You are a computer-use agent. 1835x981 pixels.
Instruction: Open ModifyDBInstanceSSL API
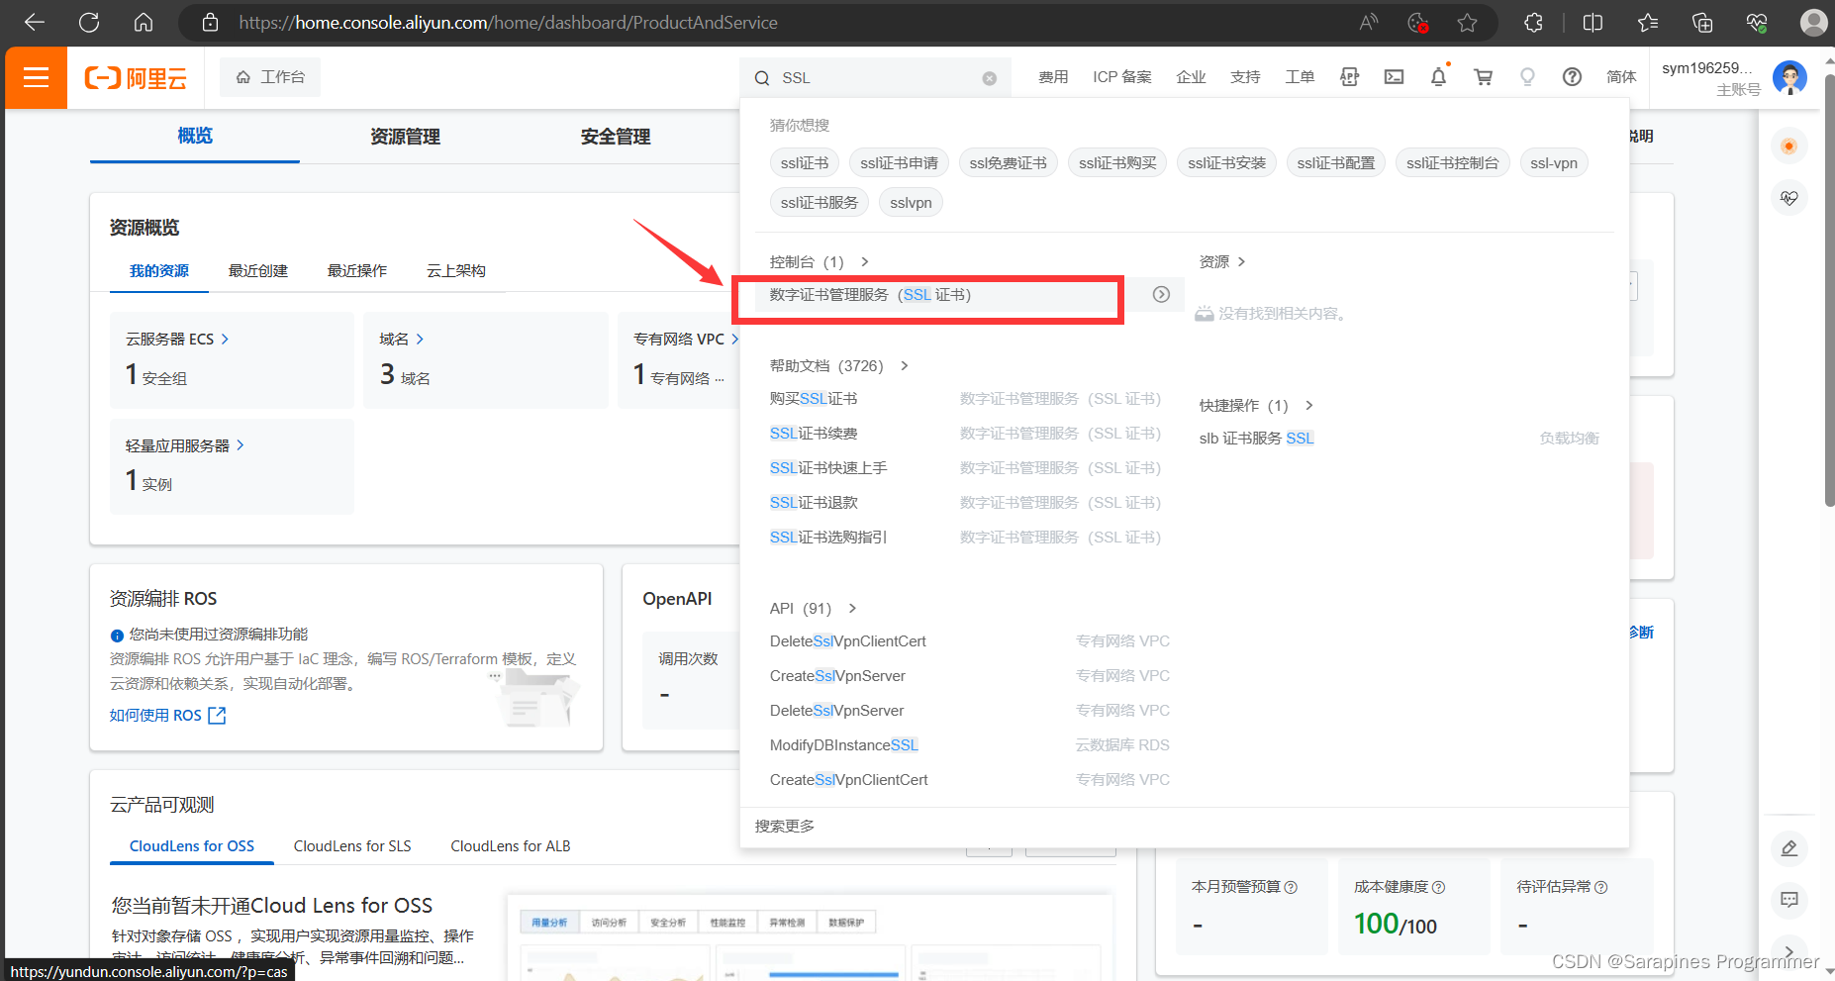[844, 745]
